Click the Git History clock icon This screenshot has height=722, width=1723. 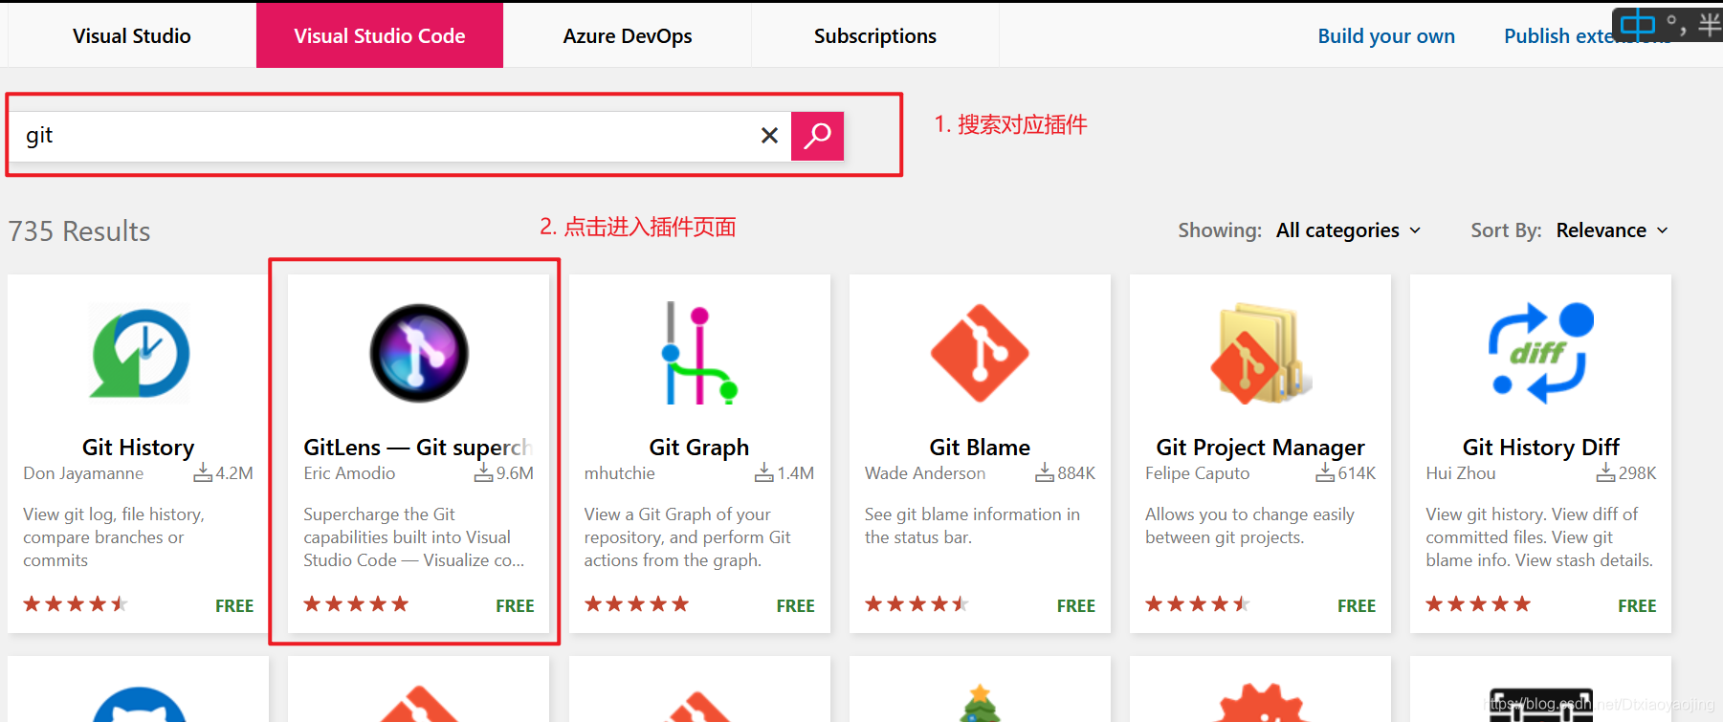pyautogui.click(x=140, y=353)
